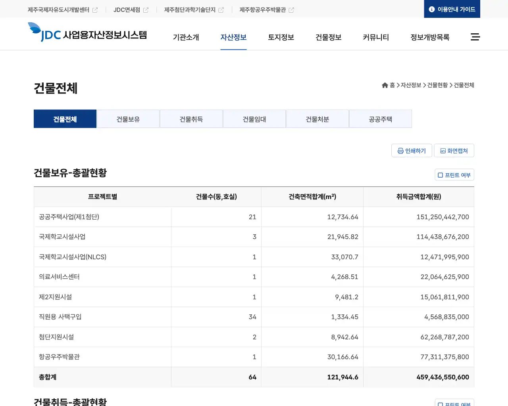Viewport: 508px width, 406px height.
Task: Open the 기관소개 menu
Action: tap(186, 37)
